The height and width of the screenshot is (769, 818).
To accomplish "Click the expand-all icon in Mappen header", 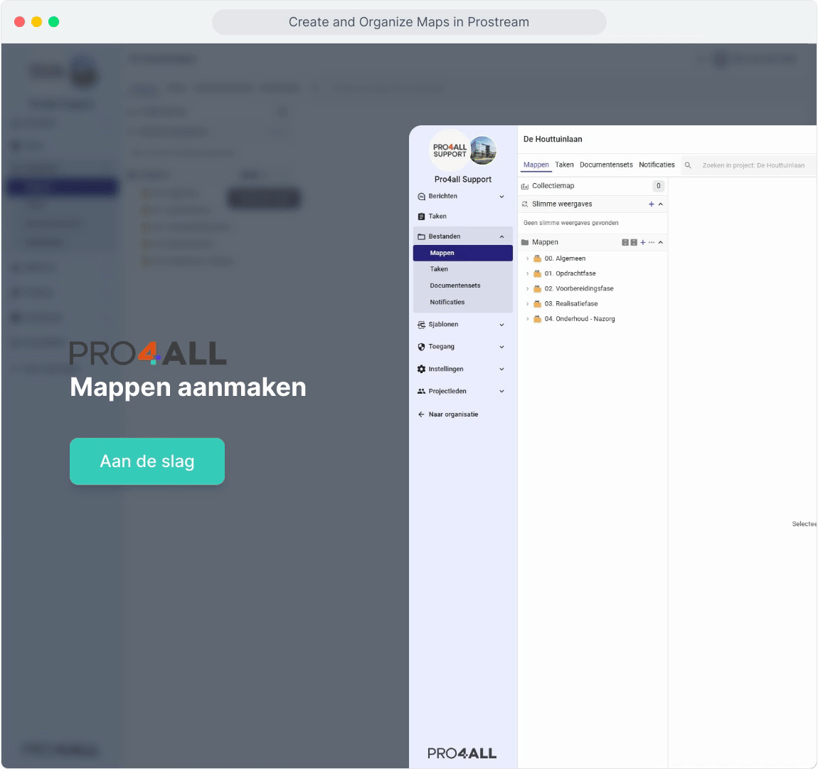I will 625,243.
